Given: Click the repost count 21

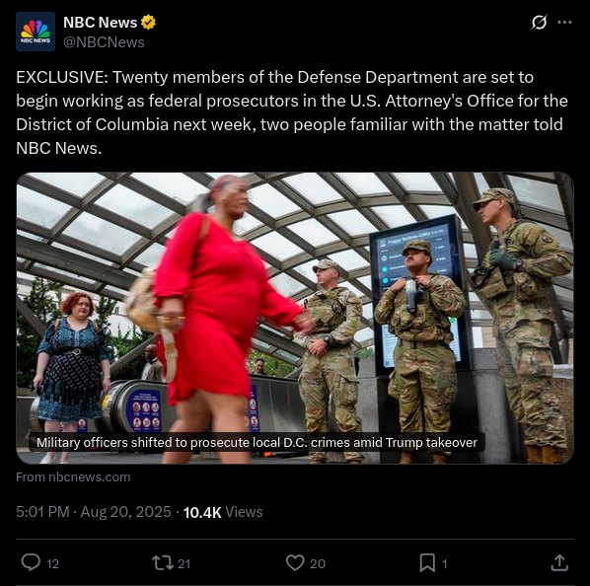Looking at the screenshot, I should [184, 564].
